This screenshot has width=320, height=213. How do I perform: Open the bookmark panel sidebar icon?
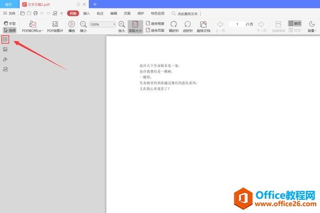(5, 39)
